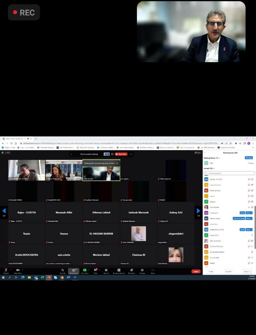
Task: Select Saida Khaled's photo tile
Action: pos(176,255)
